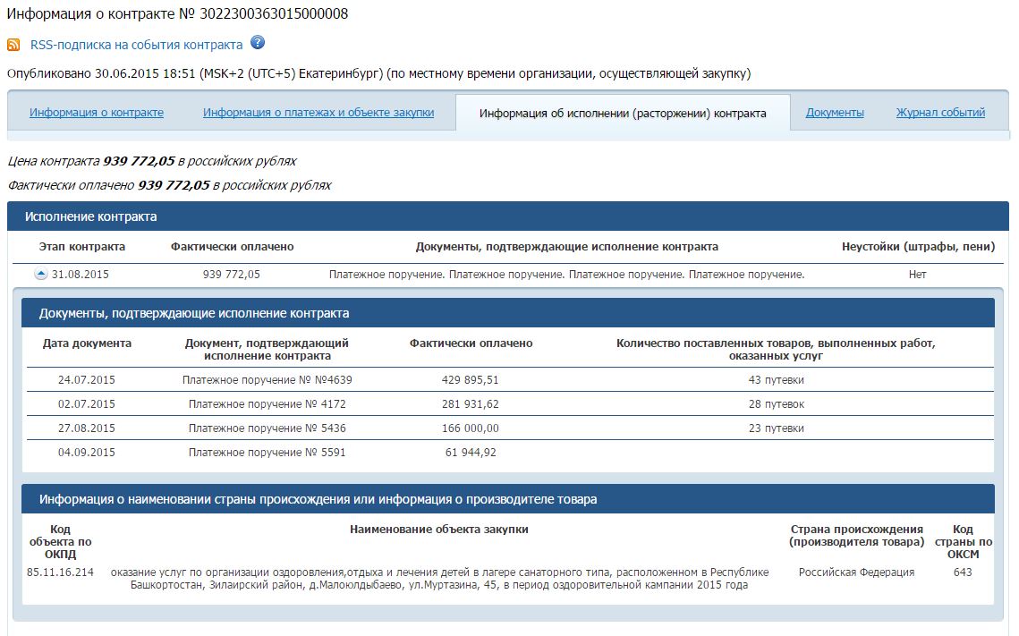The image size is (1019, 636).
Task: Click the OKPD code 85.11.16.214
Action: click(x=60, y=572)
